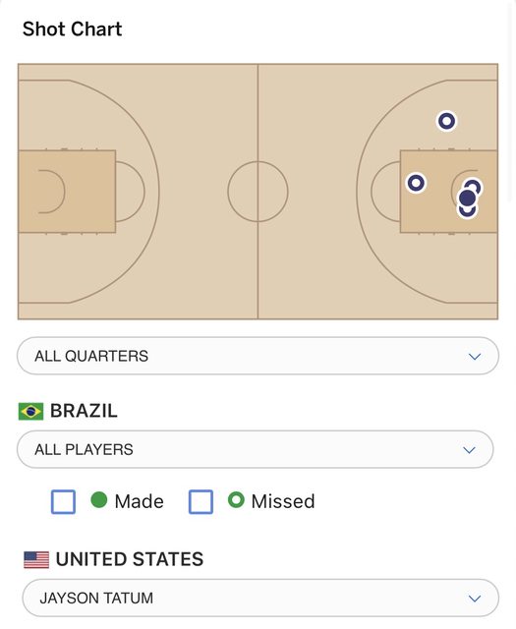Toggle the Made label filter

pyautogui.click(x=140, y=501)
